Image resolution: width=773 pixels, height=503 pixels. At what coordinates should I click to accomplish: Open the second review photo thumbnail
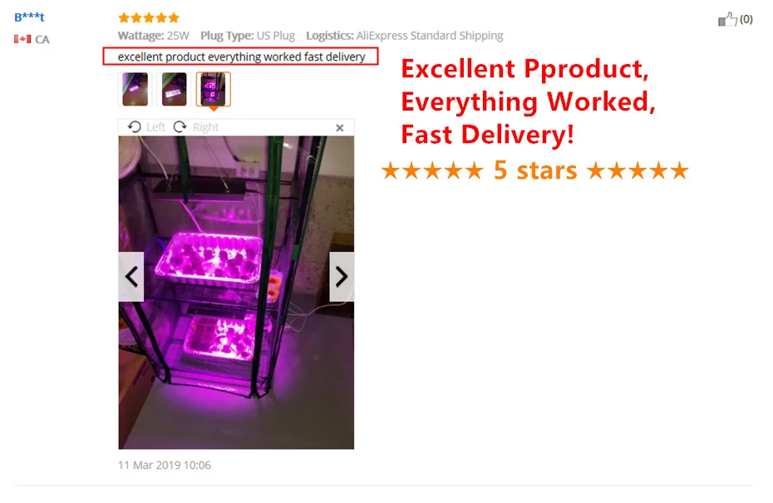tap(174, 89)
